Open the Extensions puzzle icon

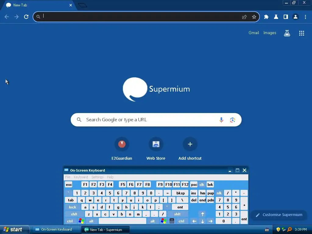(266, 17)
